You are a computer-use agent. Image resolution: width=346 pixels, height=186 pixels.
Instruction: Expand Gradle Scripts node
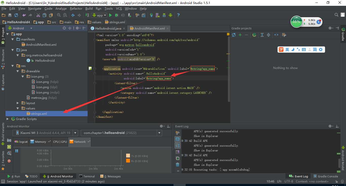pos(8,119)
